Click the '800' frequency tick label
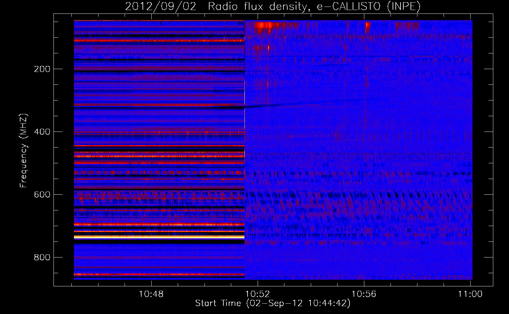 point(42,257)
